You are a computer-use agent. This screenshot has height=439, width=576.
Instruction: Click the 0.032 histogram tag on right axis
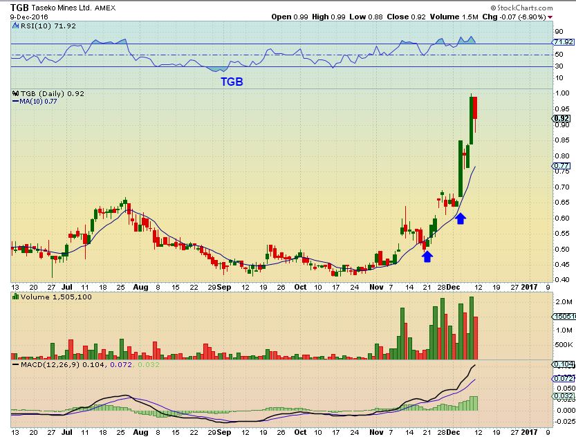click(564, 395)
